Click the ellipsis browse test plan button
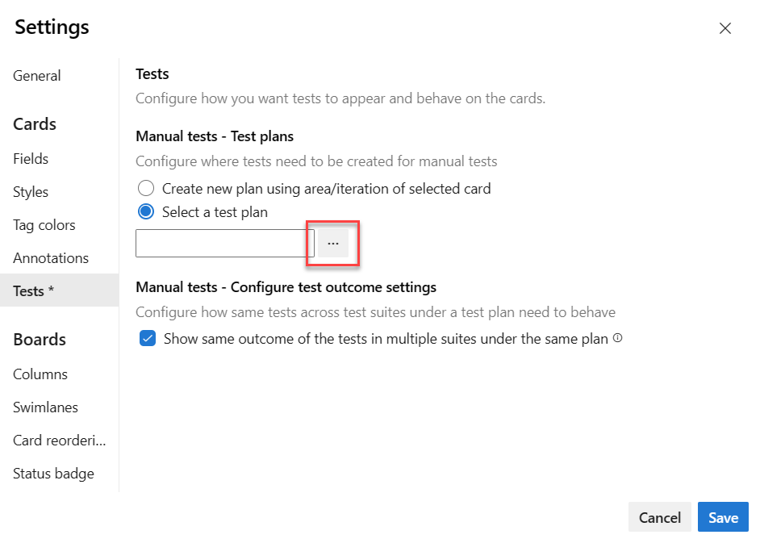 tap(333, 244)
